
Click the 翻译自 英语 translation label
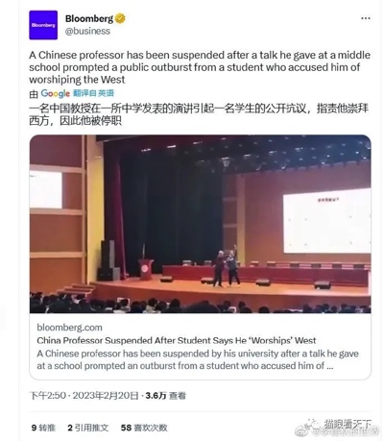[x=93, y=93]
